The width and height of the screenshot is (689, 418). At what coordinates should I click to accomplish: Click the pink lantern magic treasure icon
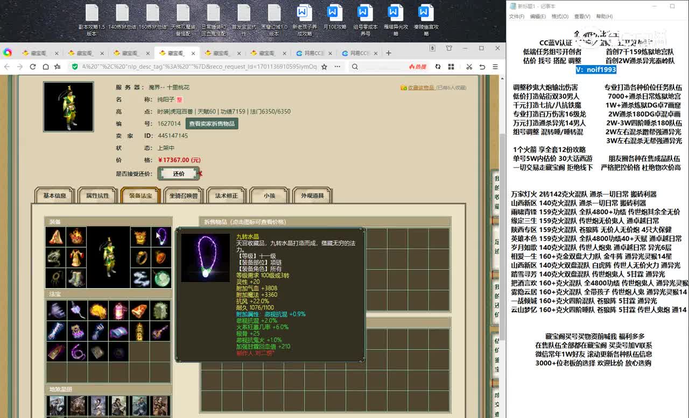[118, 310]
